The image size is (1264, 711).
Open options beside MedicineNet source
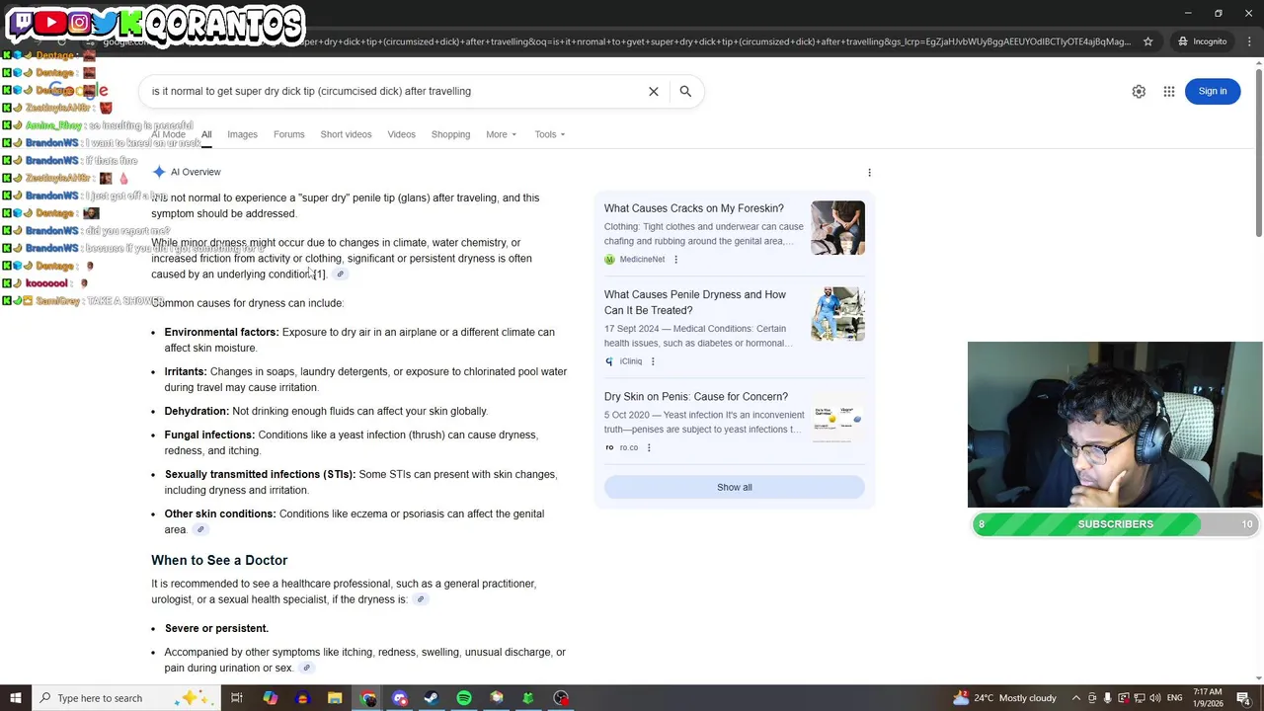click(x=675, y=260)
